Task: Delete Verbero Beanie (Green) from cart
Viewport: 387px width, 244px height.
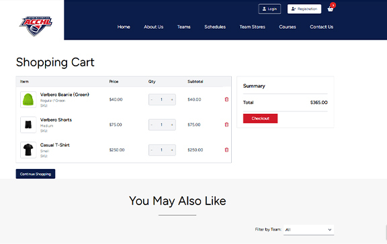Action: [226, 99]
